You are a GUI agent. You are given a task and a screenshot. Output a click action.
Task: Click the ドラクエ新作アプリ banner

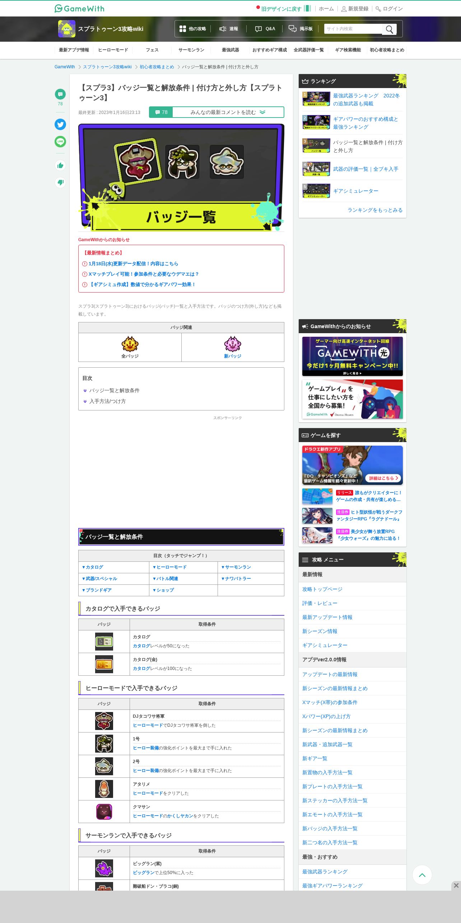(x=353, y=465)
